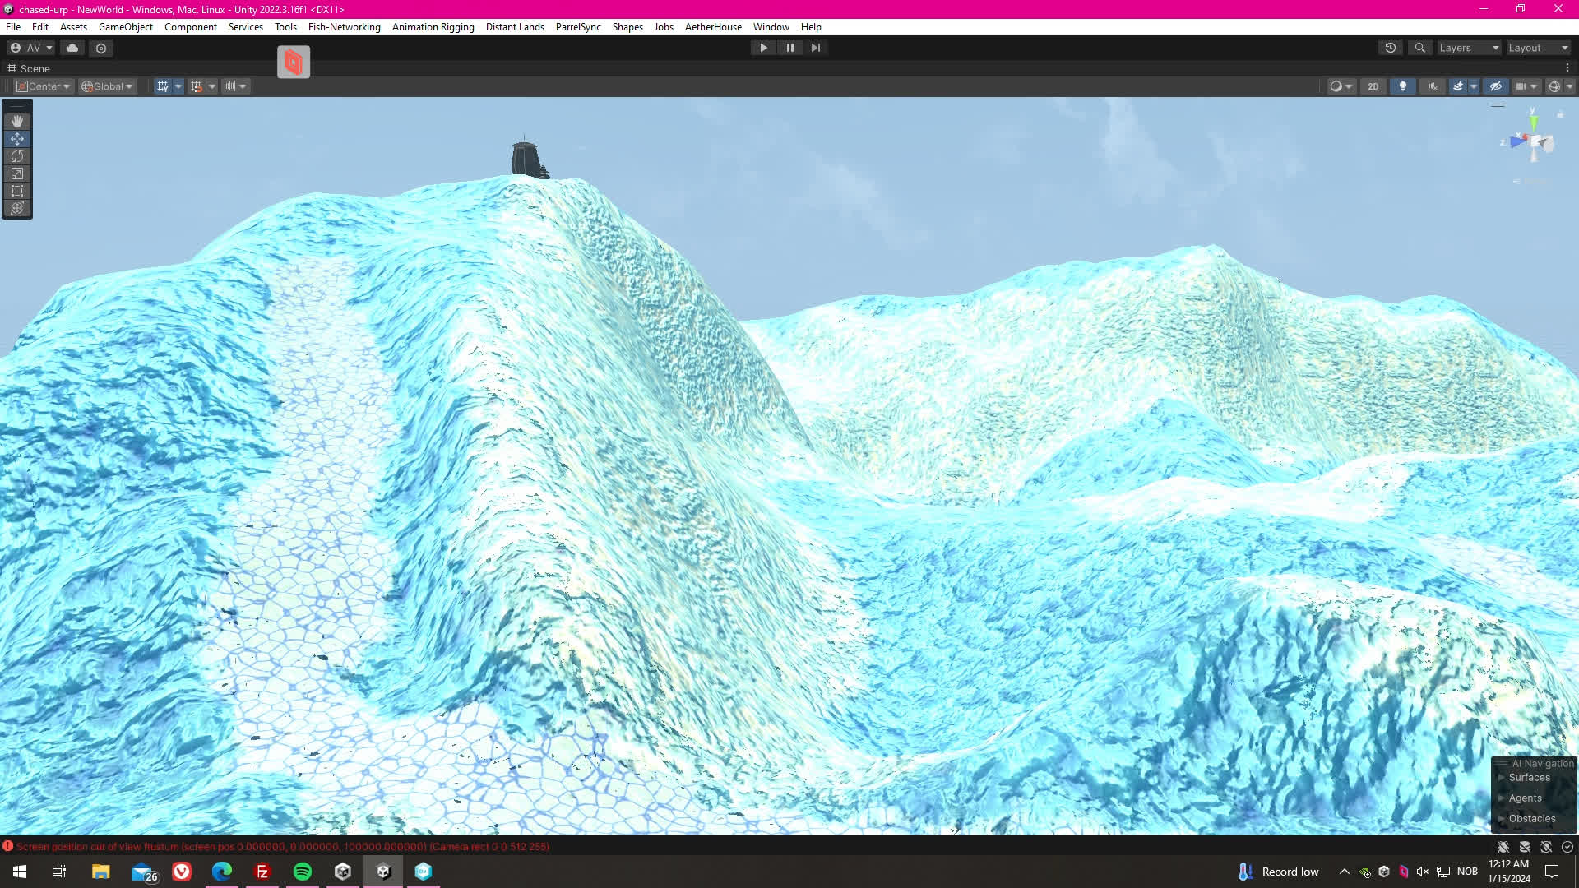This screenshot has width=1579, height=888.
Task: Open the Layers dropdown
Action: [1469, 48]
